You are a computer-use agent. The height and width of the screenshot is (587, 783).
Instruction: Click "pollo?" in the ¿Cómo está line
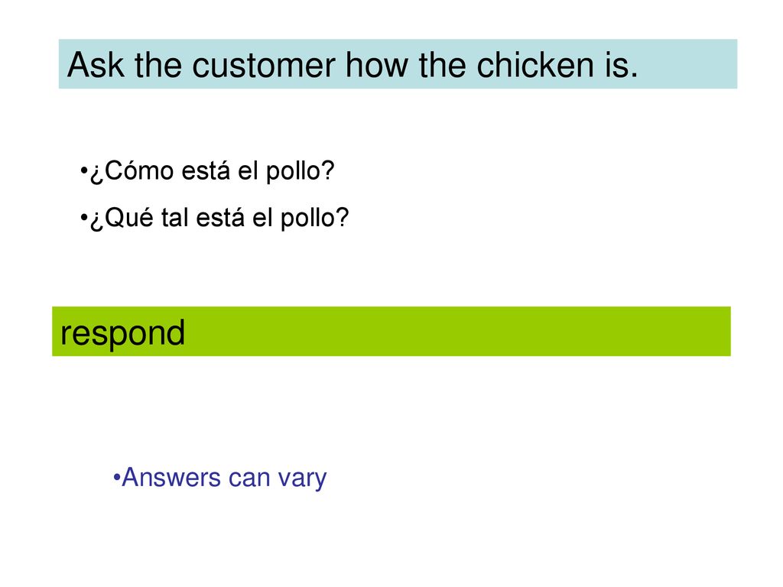click(300, 172)
